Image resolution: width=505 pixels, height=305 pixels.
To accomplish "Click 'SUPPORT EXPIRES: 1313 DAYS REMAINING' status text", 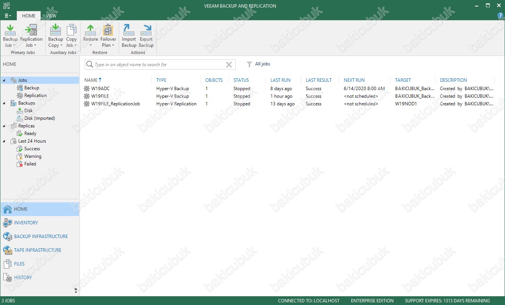I will (x=447, y=301).
